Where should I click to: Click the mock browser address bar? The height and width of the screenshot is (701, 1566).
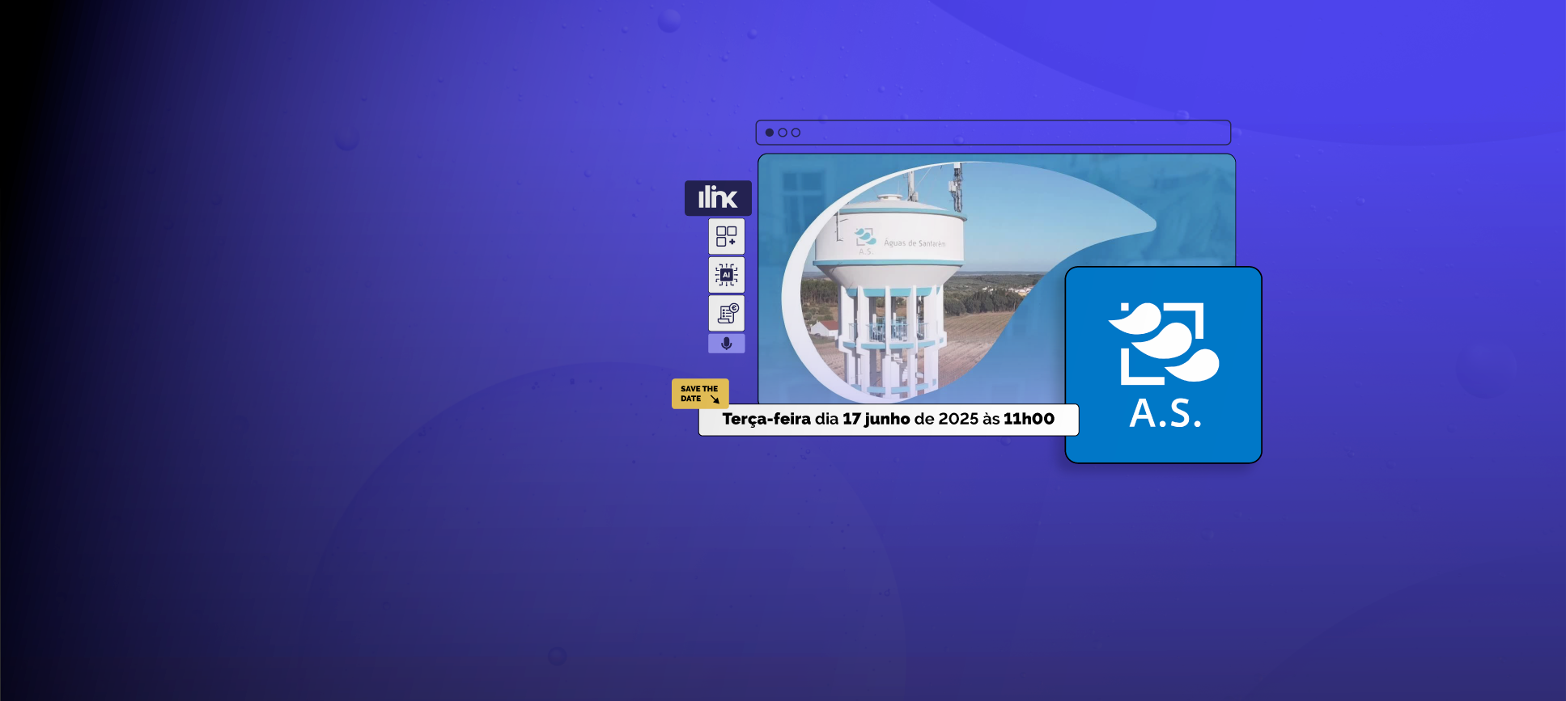pos(993,133)
